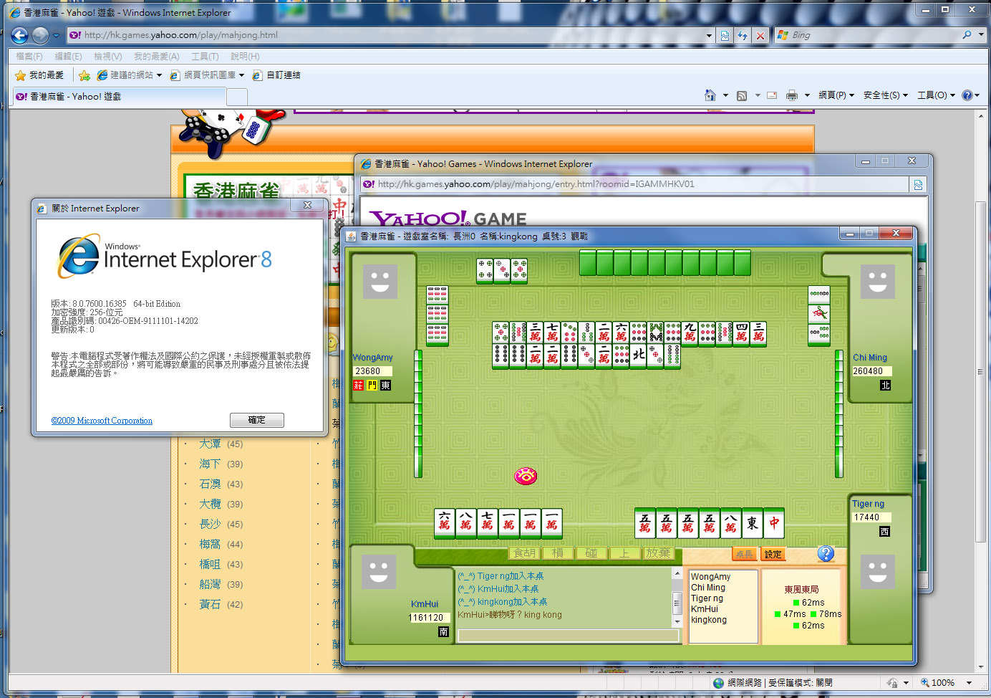Click the Bing search magnifier icon
The height and width of the screenshot is (698, 991).
967,35
